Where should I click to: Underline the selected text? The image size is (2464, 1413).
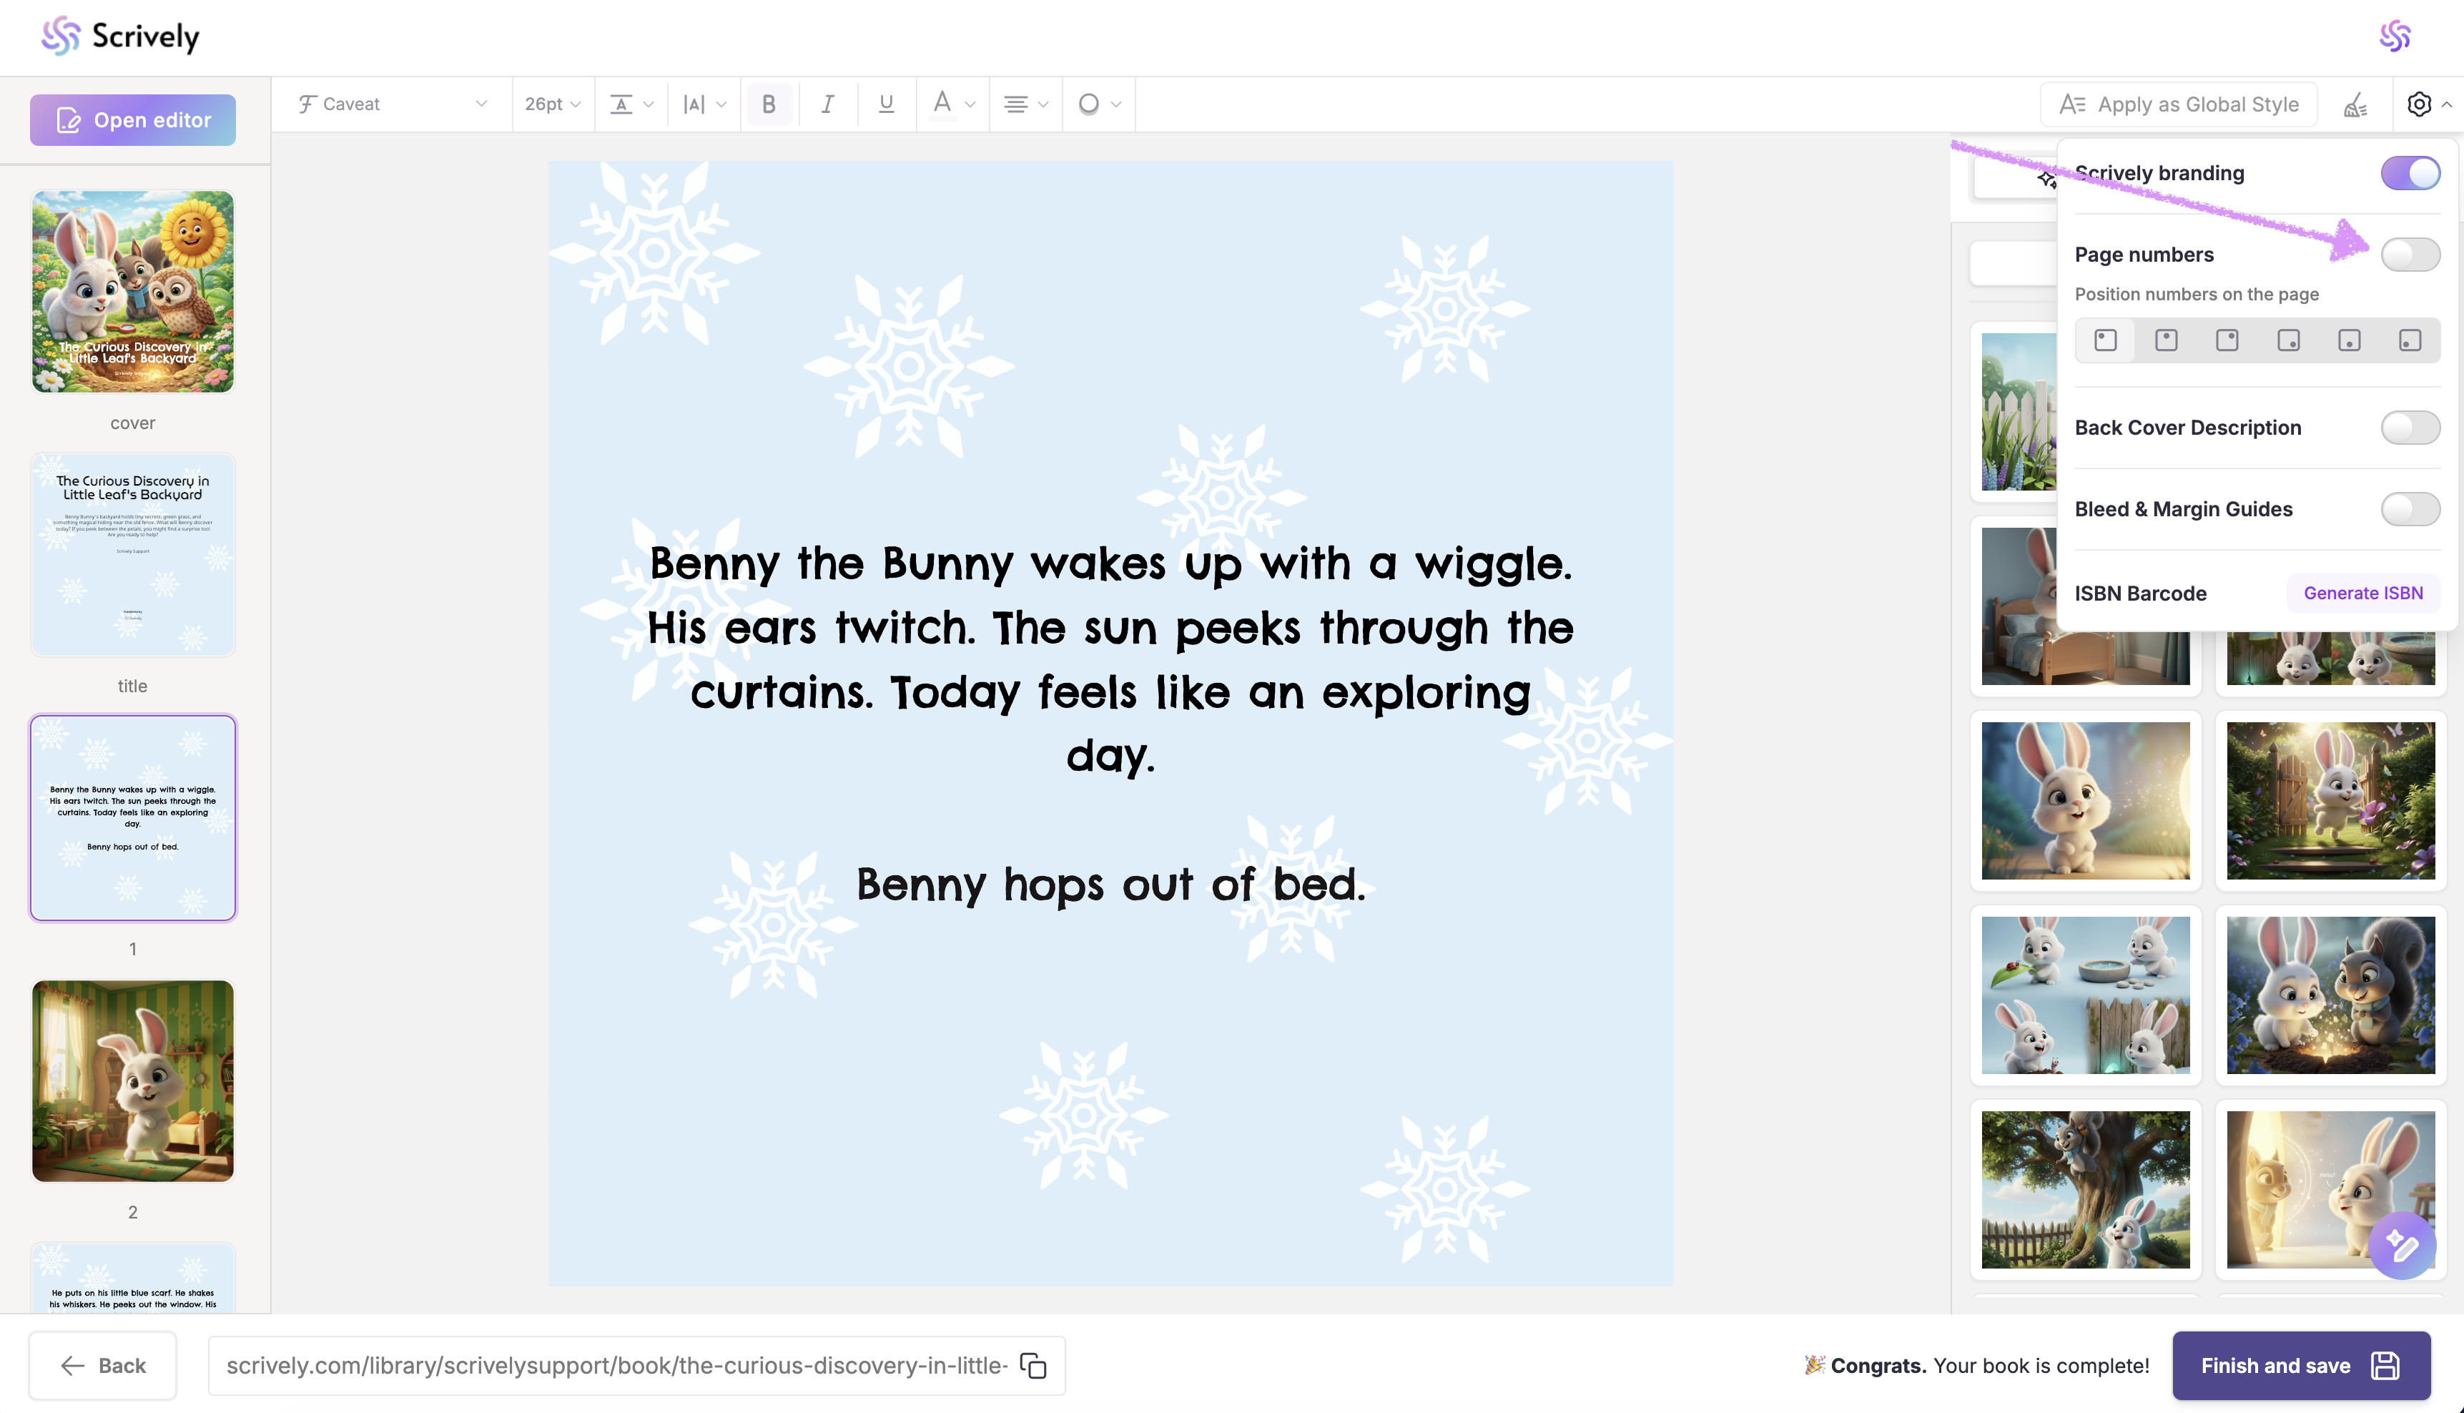pos(886,104)
